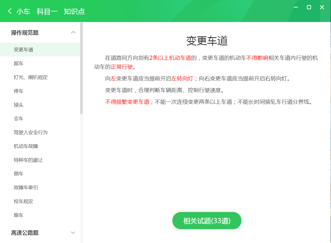The image size is (331, 243).
Task: Click the back arrow in the title bar
Action: pos(9,11)
